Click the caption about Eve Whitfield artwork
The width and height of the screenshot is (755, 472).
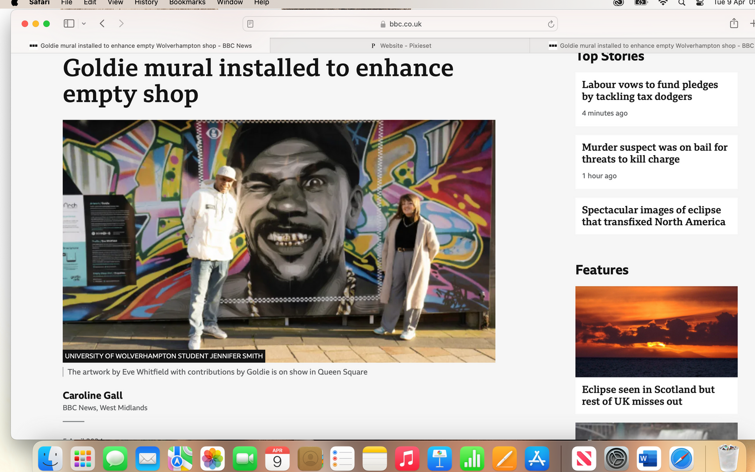[217, 372]
